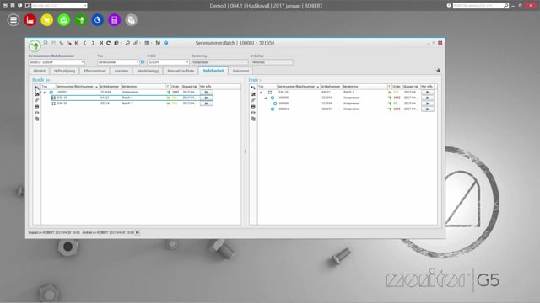Screen dimensions: 540x303
Task: Click the print icon beside Ingår i
Action: [253, 107]
